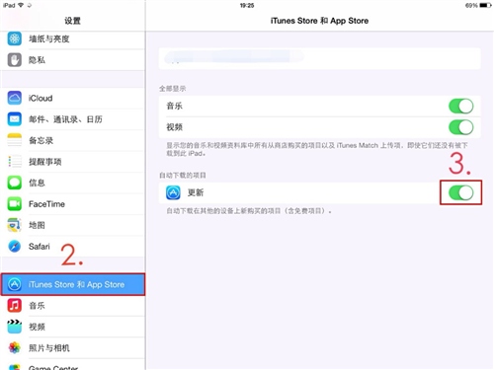The height and width of the screenshot is (370, 494).
Task: Open 隐私 settings
Action: click(x=72, y=60)
